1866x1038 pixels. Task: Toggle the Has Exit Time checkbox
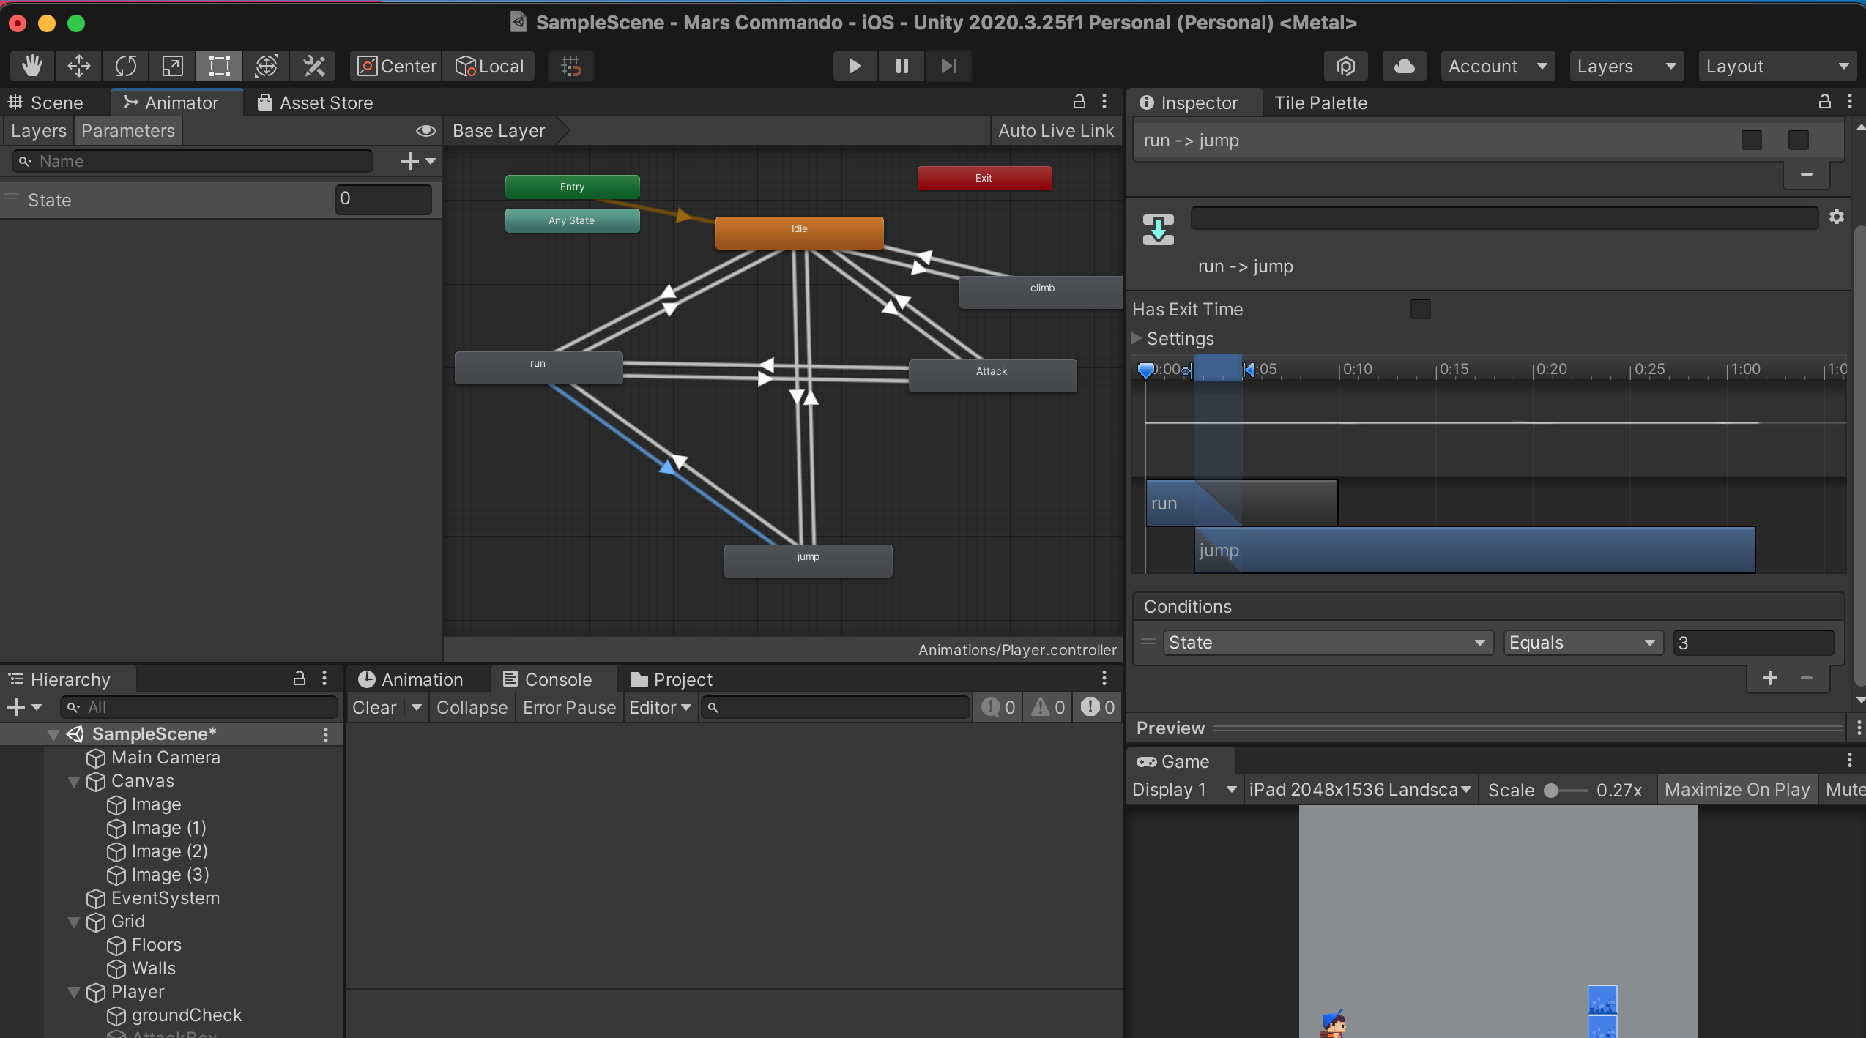click(x=1421, y=309)
